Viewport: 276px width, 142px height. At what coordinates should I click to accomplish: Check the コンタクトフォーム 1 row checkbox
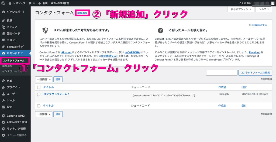pyautogui.click(x=39, y=94)
